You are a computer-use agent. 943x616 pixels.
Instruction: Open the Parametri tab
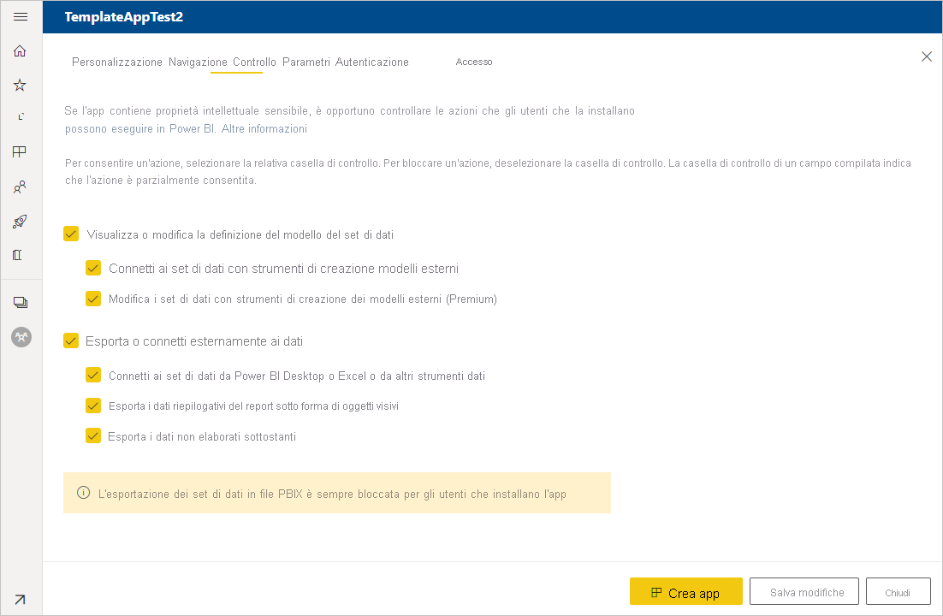pyautogui.click(x=306, y=62)
